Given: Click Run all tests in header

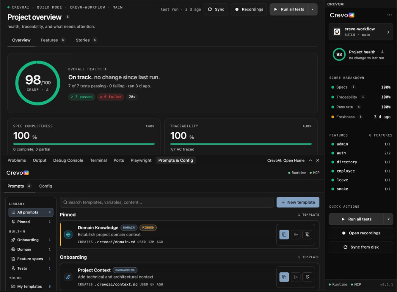Looking at the screenshot, I should [x=289, y=9].
